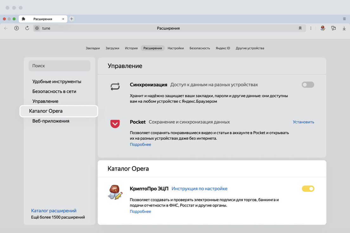This screenshot has width=350, height=233.
Task: Select Управление in sidebar
Action: point(45,101)
